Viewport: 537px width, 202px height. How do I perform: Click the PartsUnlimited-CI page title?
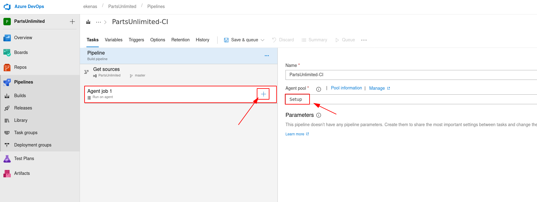pos(140,22)
